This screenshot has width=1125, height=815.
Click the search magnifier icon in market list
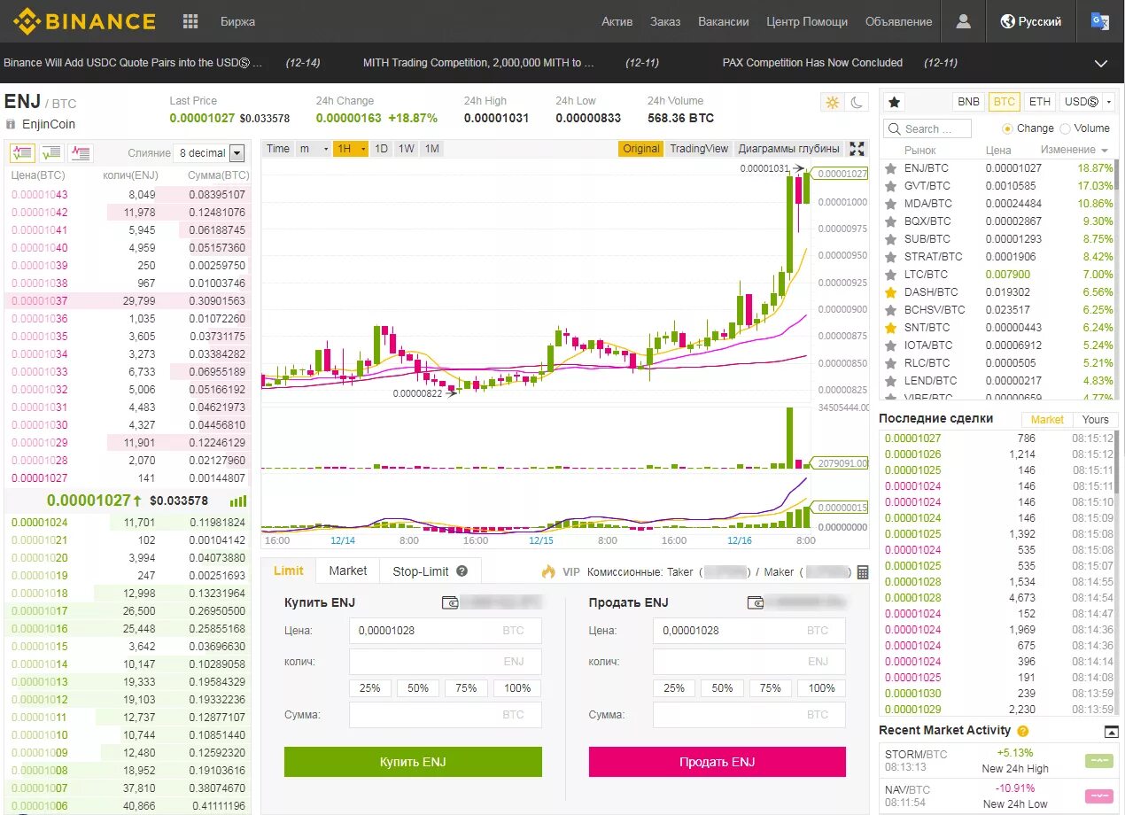click(x=895, y=128)
